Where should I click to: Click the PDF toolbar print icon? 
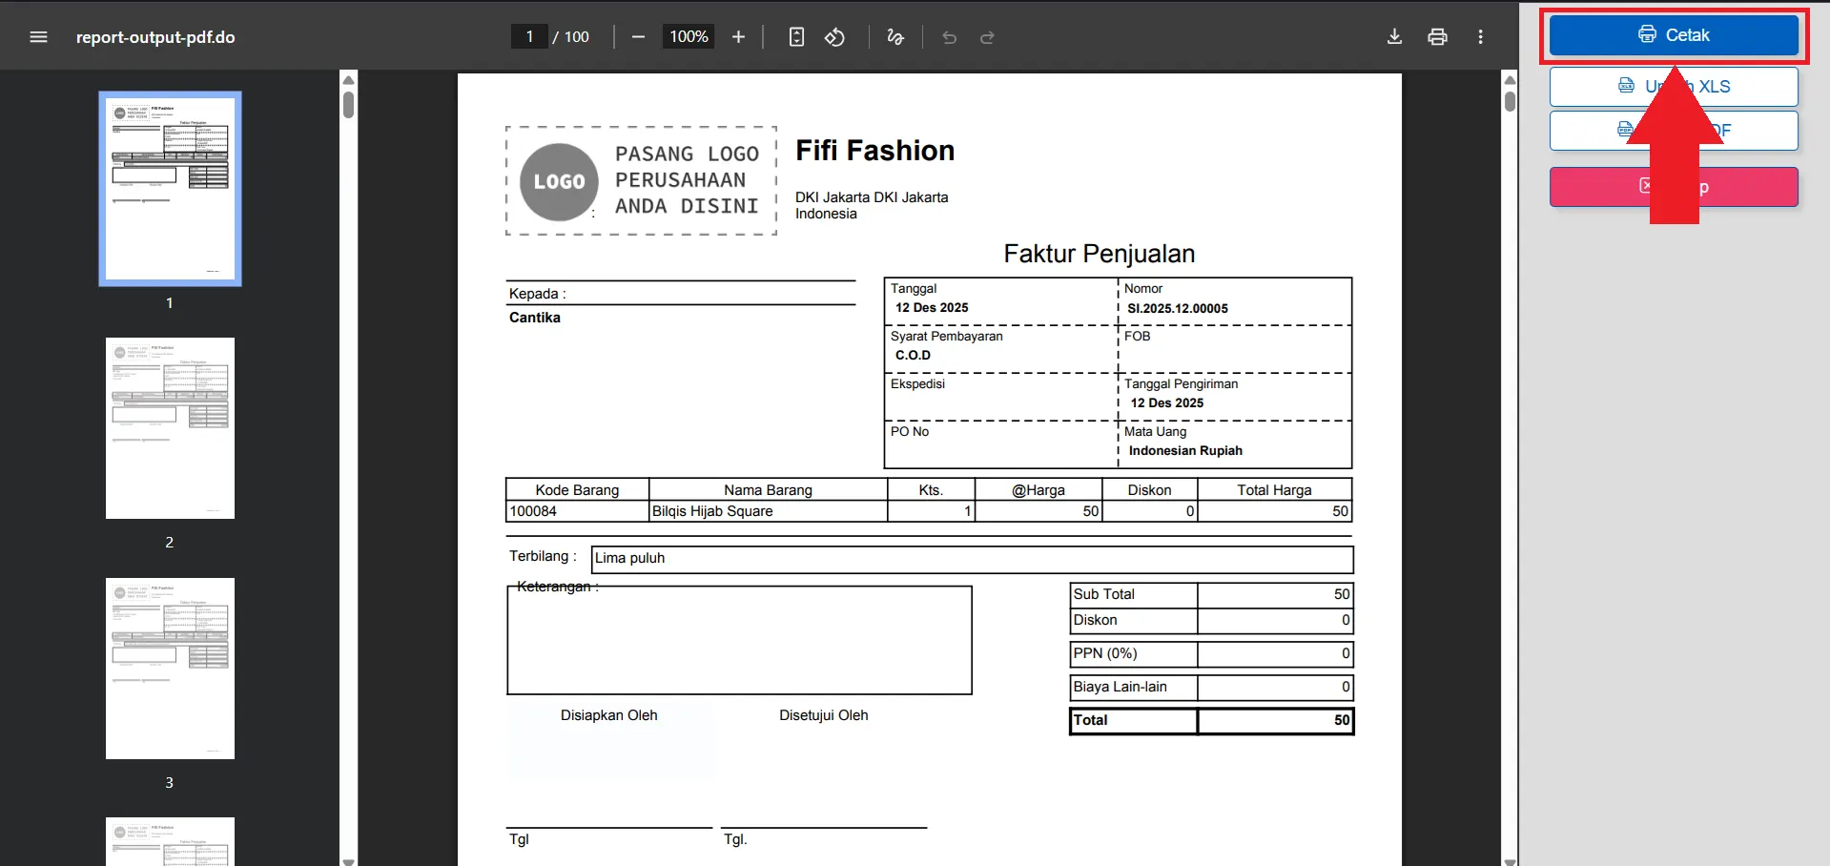pyautogui.click(x=1437, y=37)
